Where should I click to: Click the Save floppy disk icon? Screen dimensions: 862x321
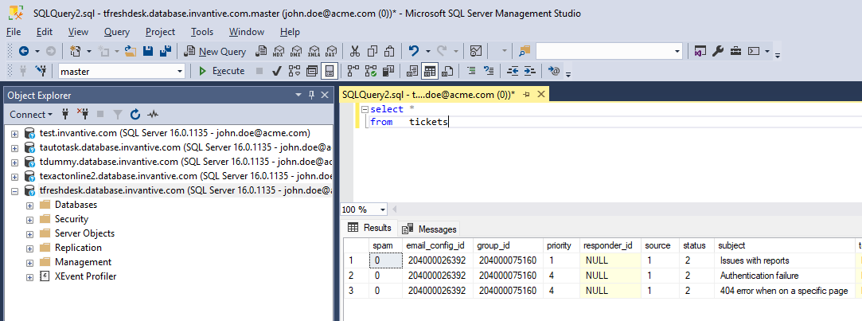point(148,51)
